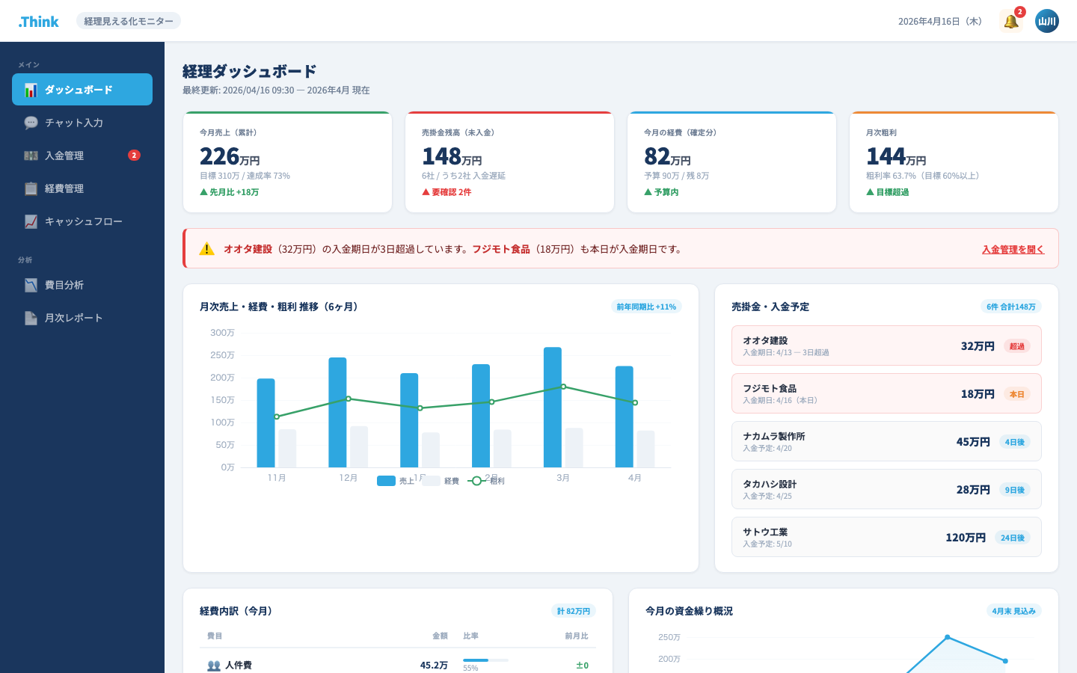Click the 目標超過 indicator
This screenshot has width=1077, height=673.
(x=888, y=192)
